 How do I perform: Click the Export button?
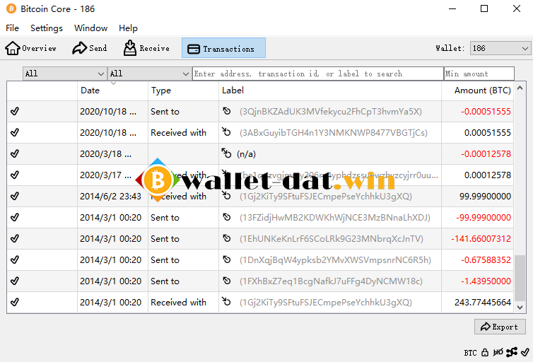tap(500, 327)
